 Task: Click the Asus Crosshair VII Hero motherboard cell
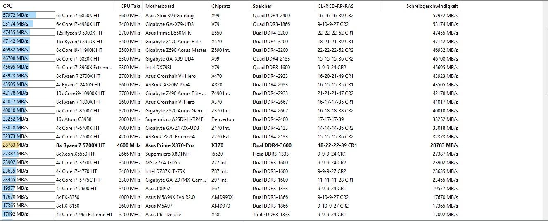171,76
